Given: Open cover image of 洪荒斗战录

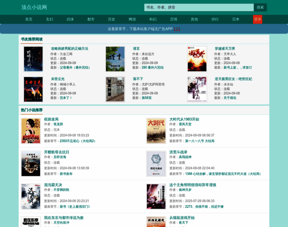Looking at the screenshot, I should pyautogui.click(x=156, y=164).
